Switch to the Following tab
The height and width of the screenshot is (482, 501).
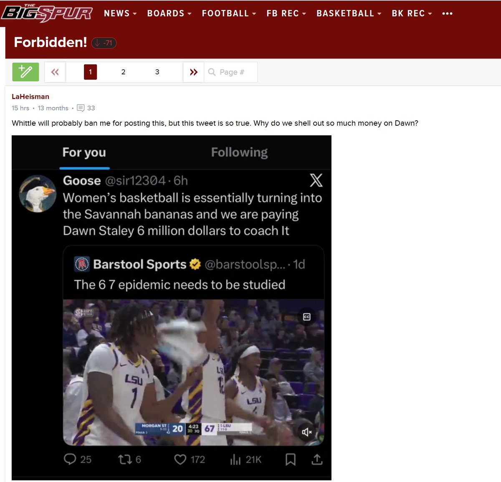click(239, 152)
